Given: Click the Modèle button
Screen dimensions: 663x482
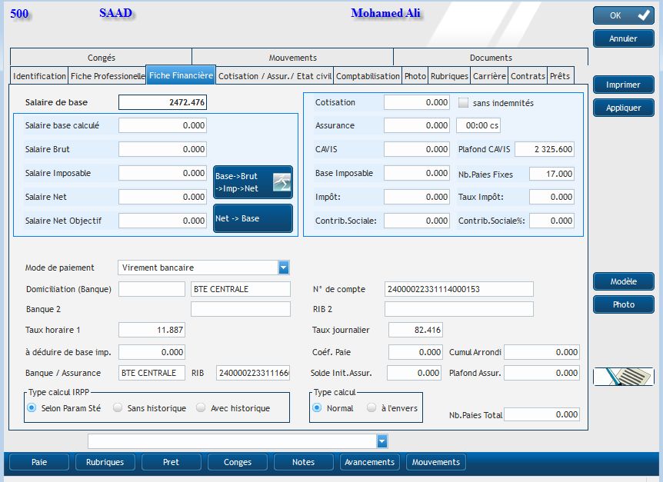Looking at the screenshot, I should click(623, 281).
